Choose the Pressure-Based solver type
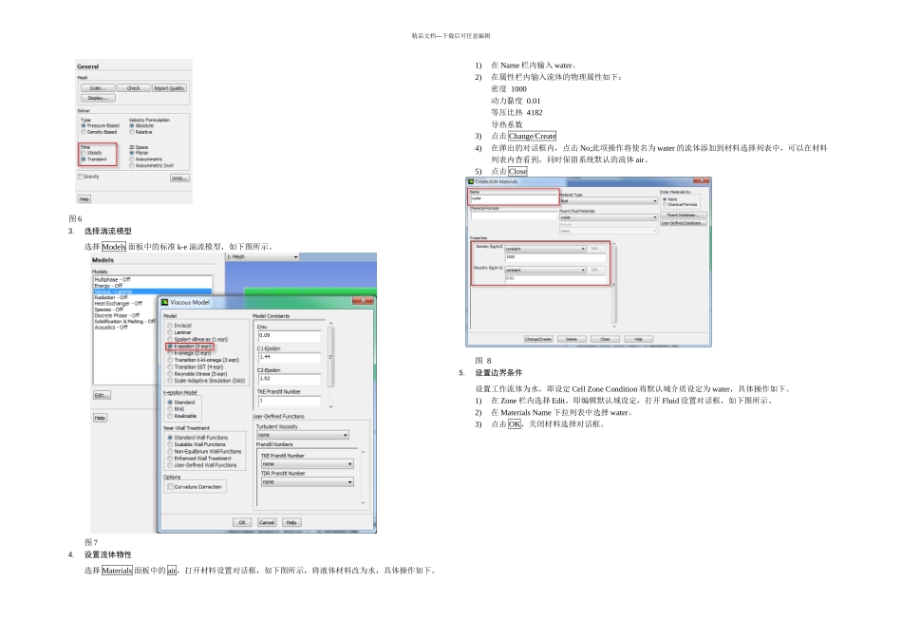The image size is (902, 638). tap(84, 125)
